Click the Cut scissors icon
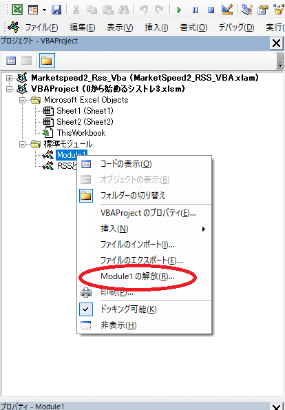 [76, 10]
